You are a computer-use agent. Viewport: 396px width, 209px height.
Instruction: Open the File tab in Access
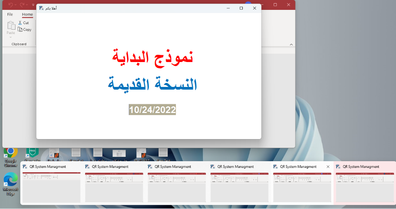point(10,14)
